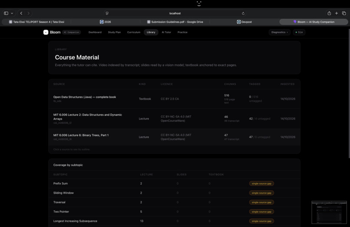Open Submission Guidelines.pdf Google Drive tab
This screenshot has width=350, height=227.
click(175, 22)
